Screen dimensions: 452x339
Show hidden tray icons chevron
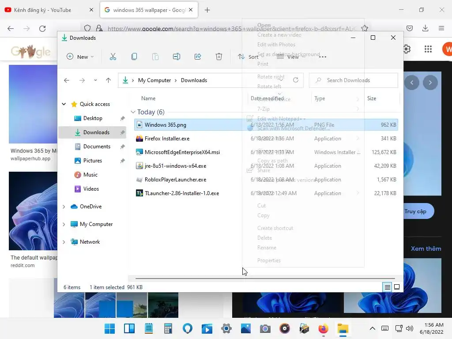click(373, 328)
